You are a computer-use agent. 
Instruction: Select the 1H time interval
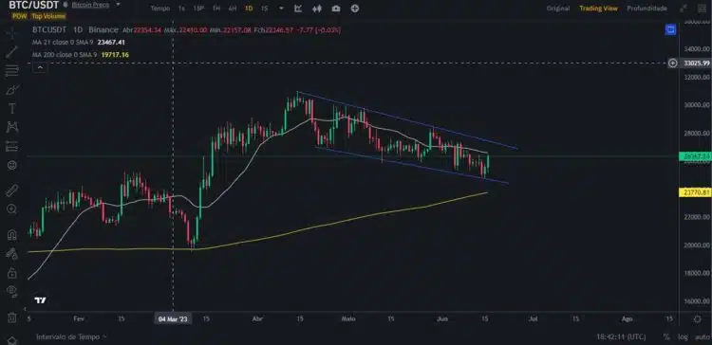216,9
